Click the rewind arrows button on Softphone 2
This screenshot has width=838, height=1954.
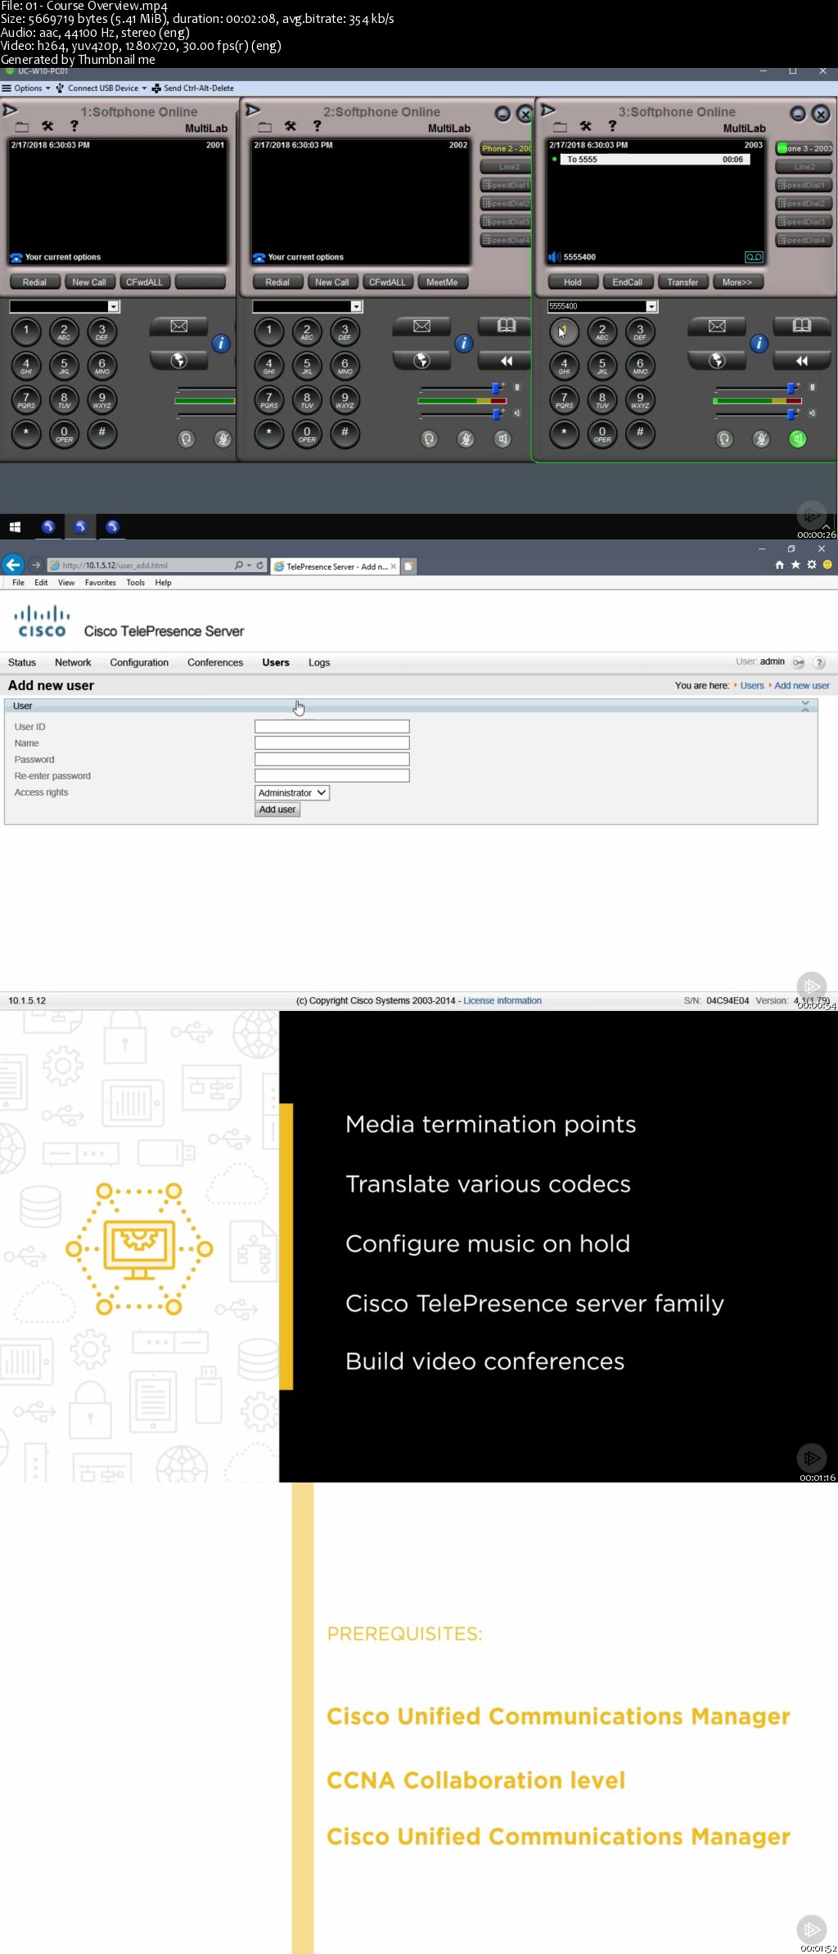[507, 360]
